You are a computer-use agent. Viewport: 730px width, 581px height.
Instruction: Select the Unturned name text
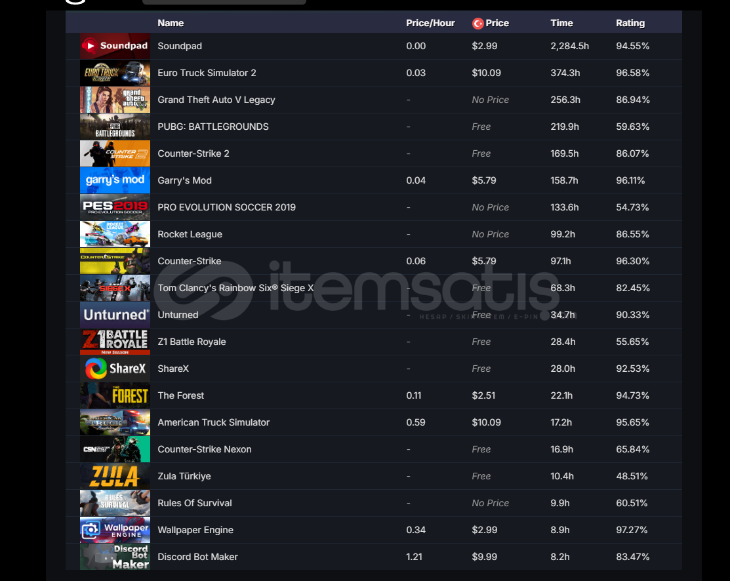pyautogui.click(x=178, y=315)
